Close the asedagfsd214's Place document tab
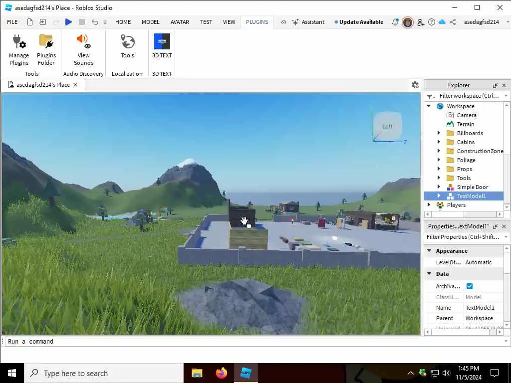Viewport: 511px width, 383px height. [75, 85]
